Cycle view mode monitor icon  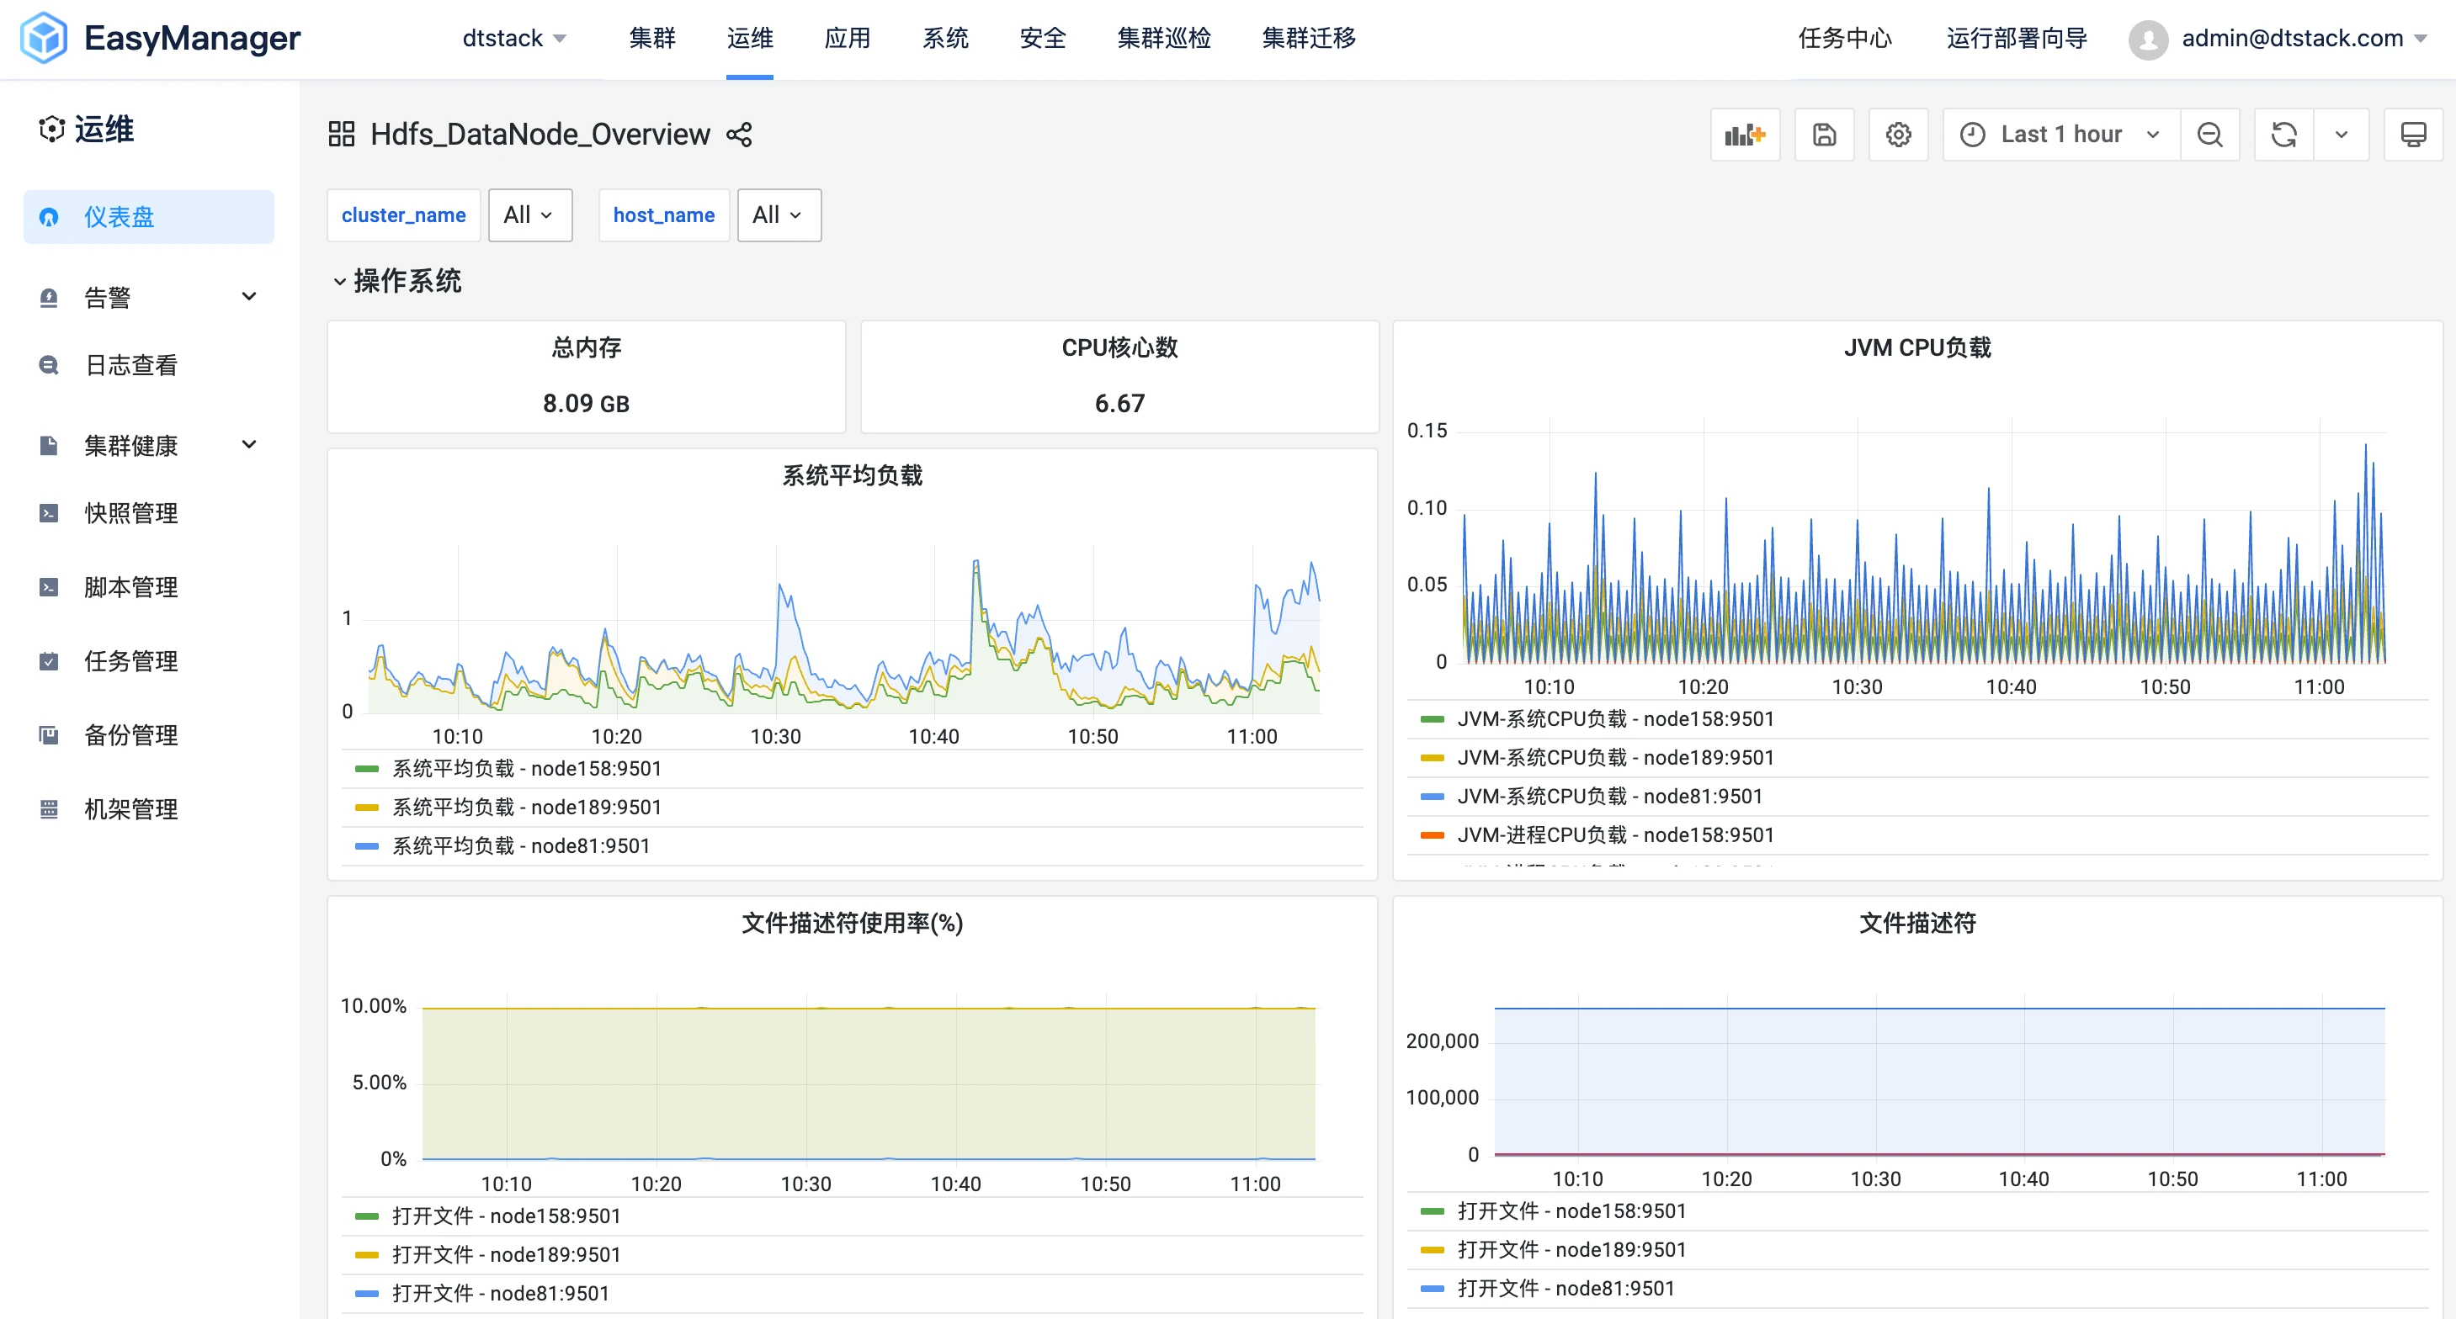point(2413,135)
